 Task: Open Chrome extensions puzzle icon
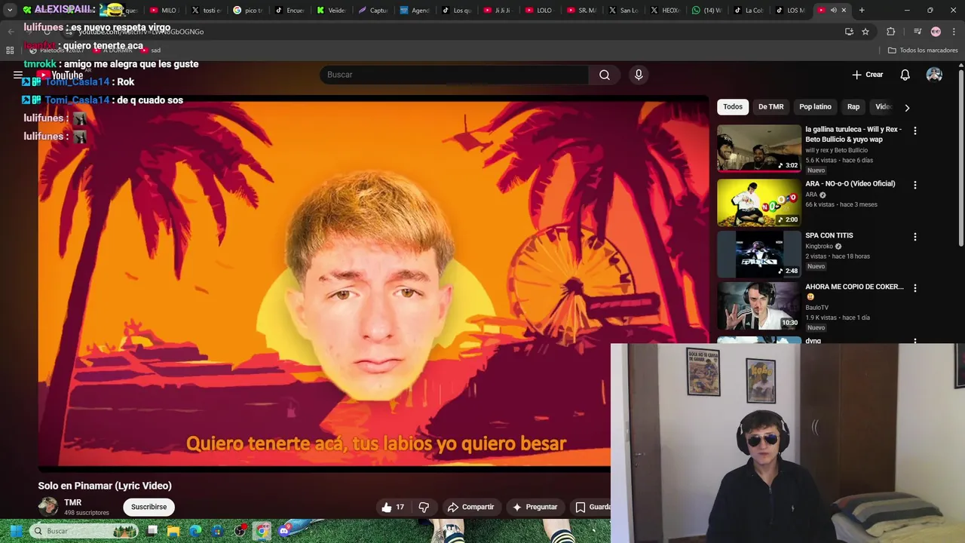[890, 32]
